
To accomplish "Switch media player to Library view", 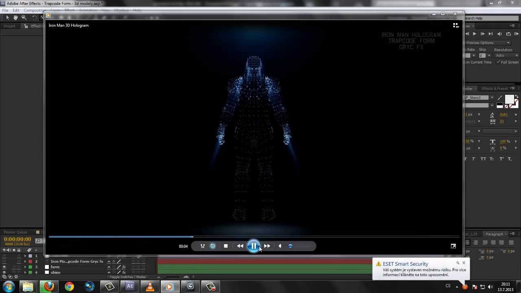I will tap(456, 25).
